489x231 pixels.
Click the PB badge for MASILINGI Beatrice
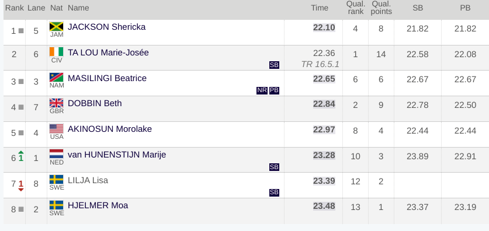274,90
